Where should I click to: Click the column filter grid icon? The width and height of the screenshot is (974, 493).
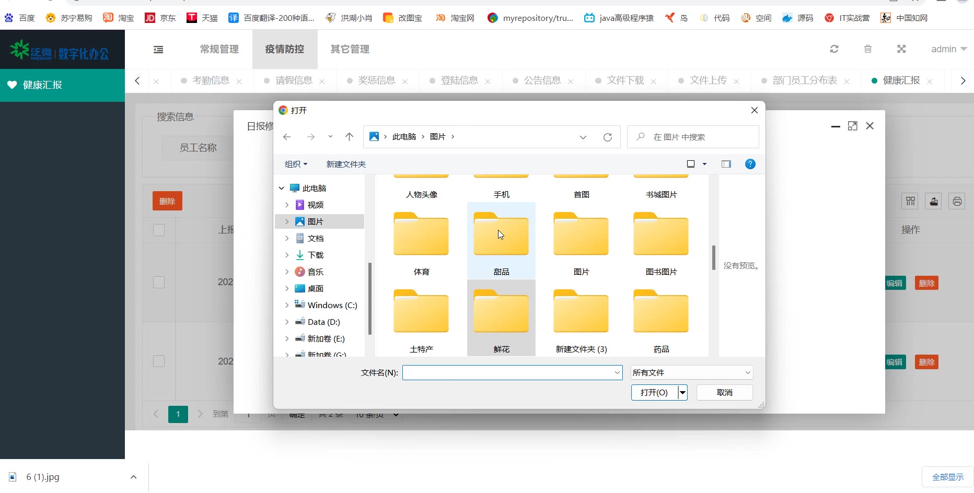click(910, 201)
